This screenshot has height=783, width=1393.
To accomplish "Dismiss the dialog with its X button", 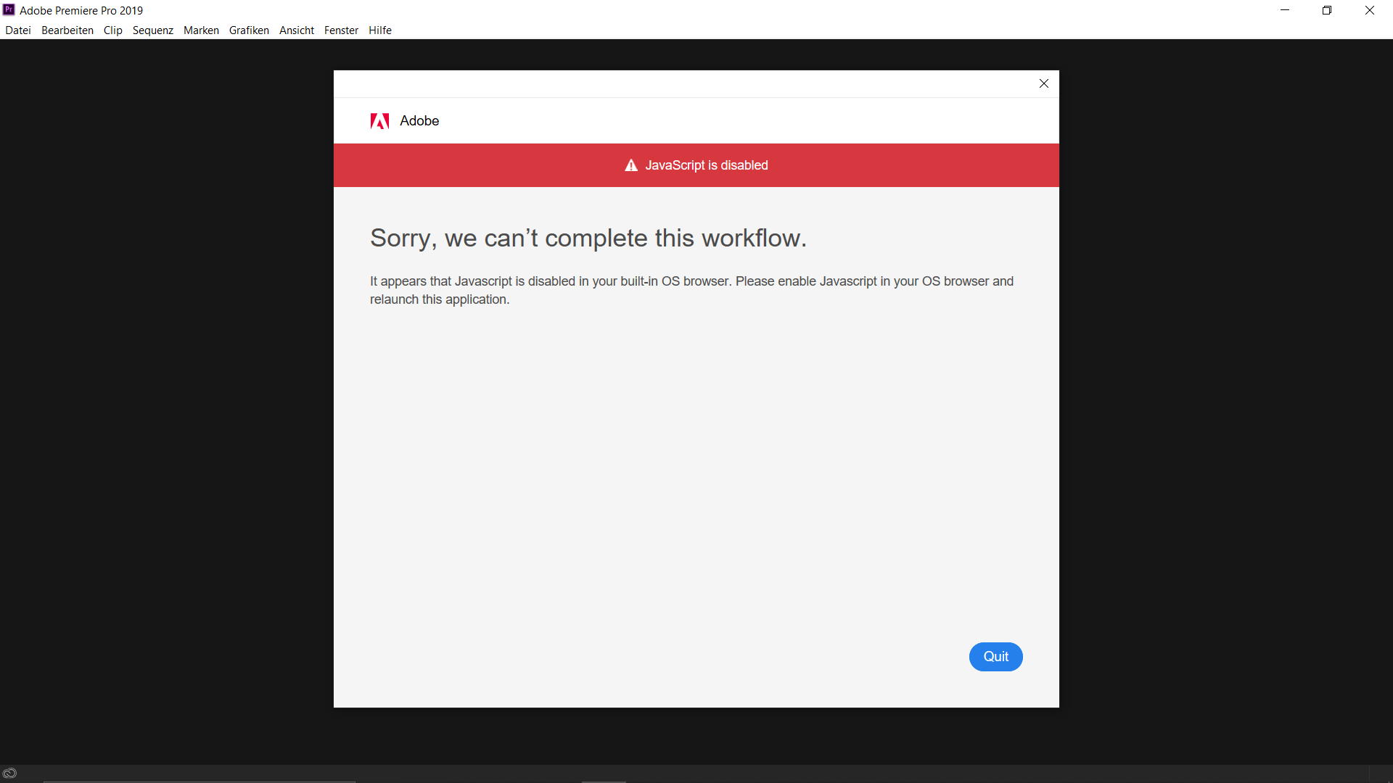I will [1043, 83].
